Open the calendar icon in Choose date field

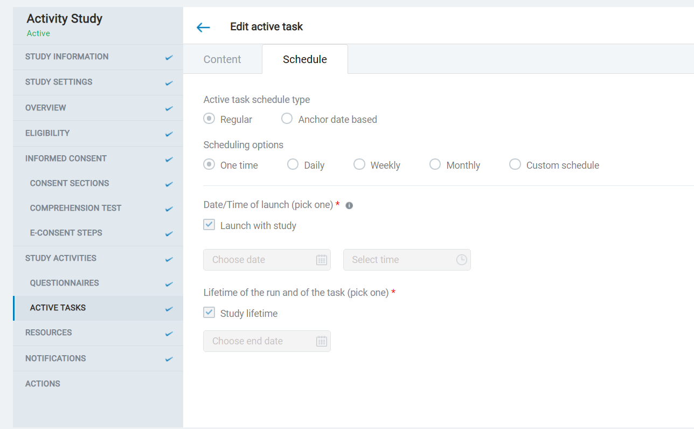[322, 259]
